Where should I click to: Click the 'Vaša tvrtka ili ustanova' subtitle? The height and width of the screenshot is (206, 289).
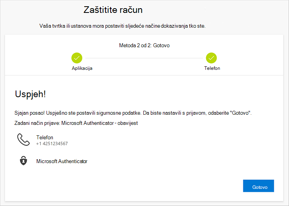click(122, 26)
